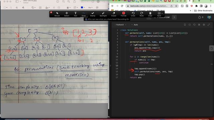Viewport: 214px width, 120px height.
Task: Reset code to default icon
Action: click(194, 25)
